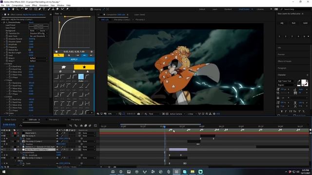Mute audio of Pre-comp 4 layer
This screenshot has width=312, height=175.
(x=4, y=136)
